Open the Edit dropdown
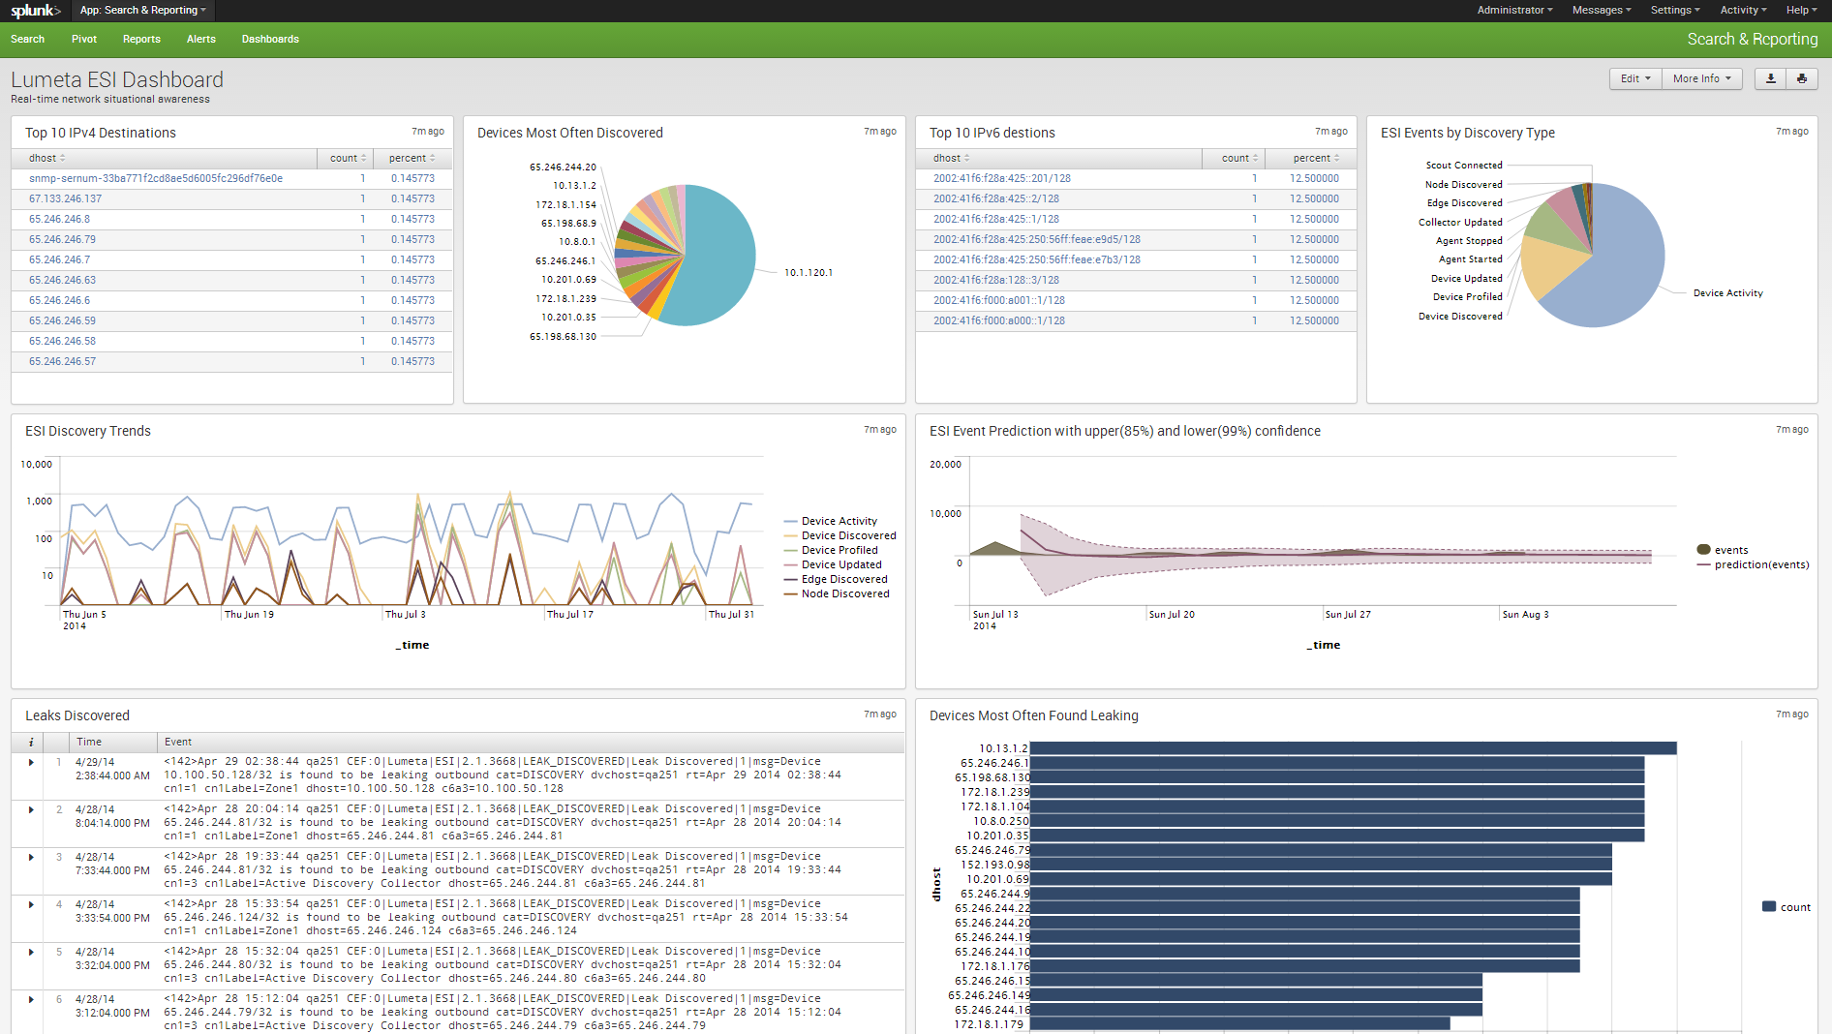Screen dimensions: 1832x1034 [1635, 78]
